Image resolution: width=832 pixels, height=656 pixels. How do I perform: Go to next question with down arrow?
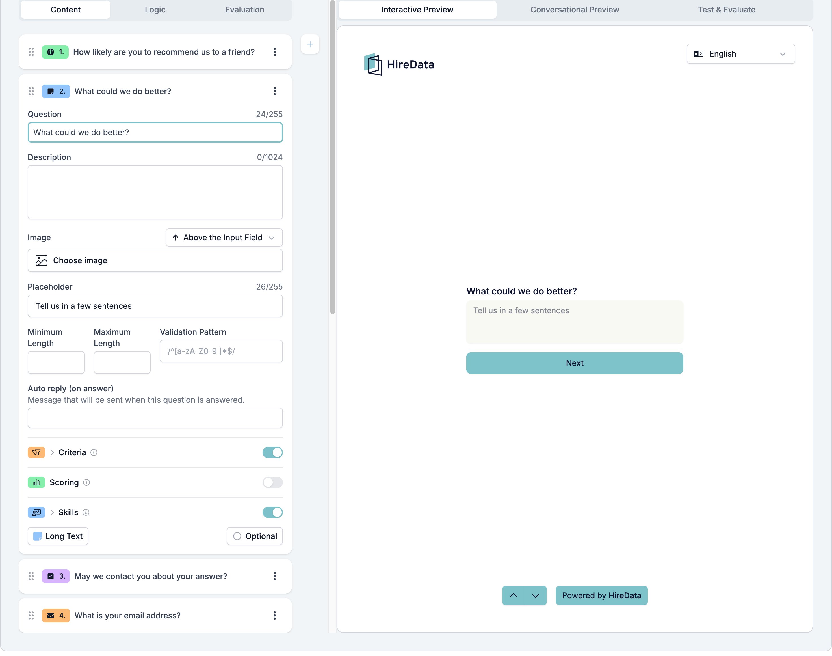[x=535, y=596]
